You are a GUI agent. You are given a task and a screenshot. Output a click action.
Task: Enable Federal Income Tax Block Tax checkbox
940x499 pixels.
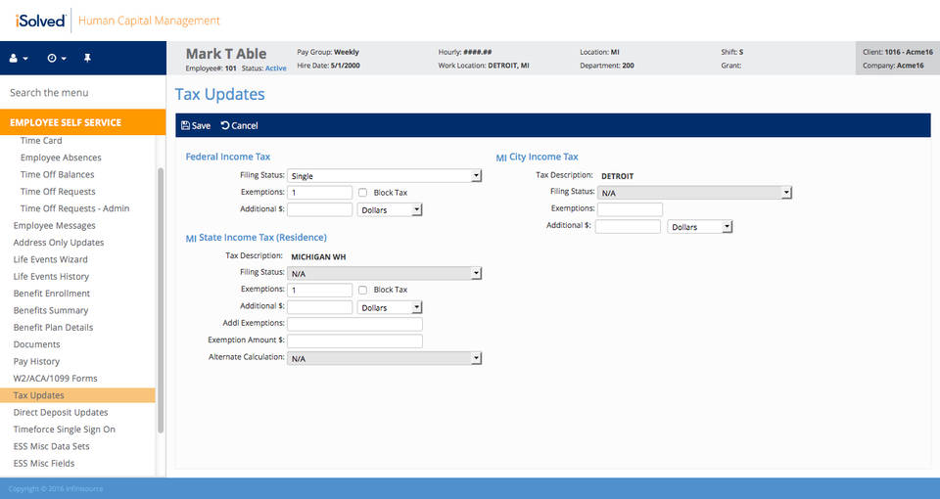(363, 193)
